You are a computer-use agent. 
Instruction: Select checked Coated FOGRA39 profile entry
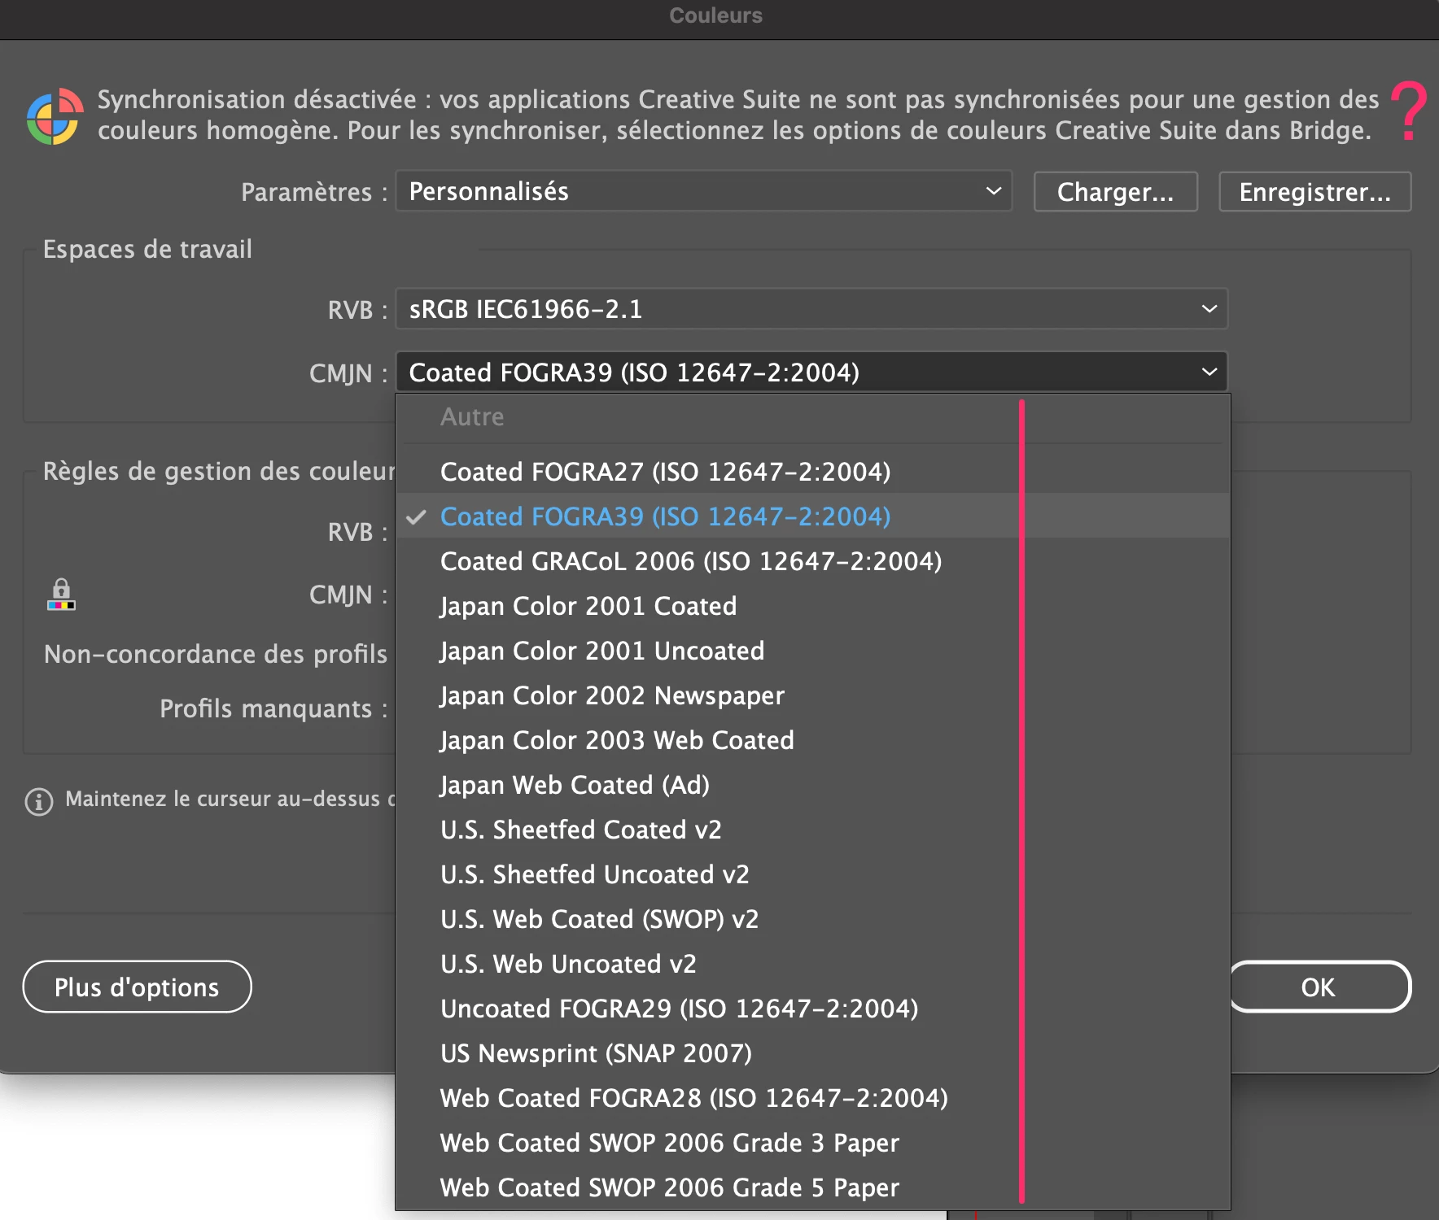click(x=812, y=516)
